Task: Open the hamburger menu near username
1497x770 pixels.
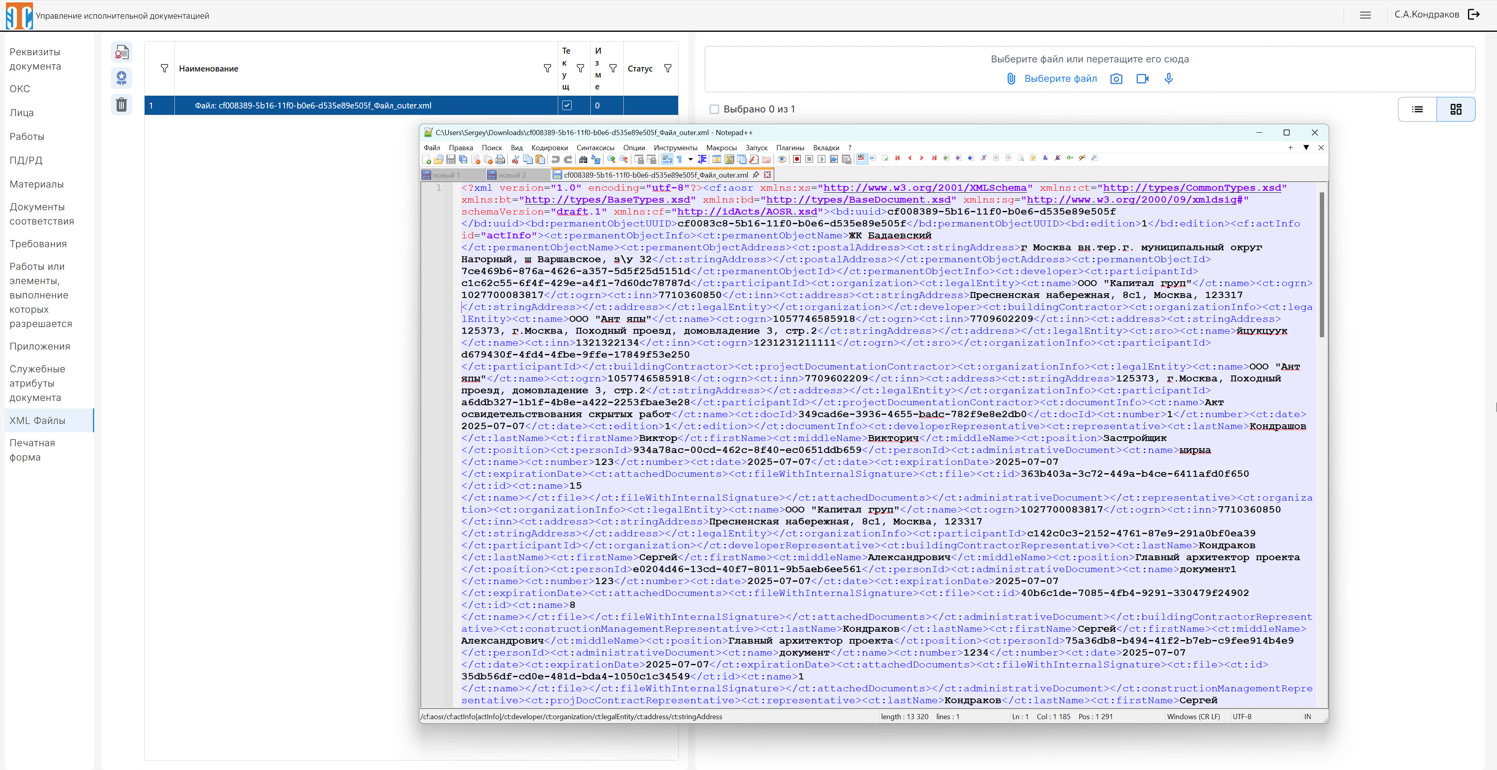Action: [x=1365, y=15]
